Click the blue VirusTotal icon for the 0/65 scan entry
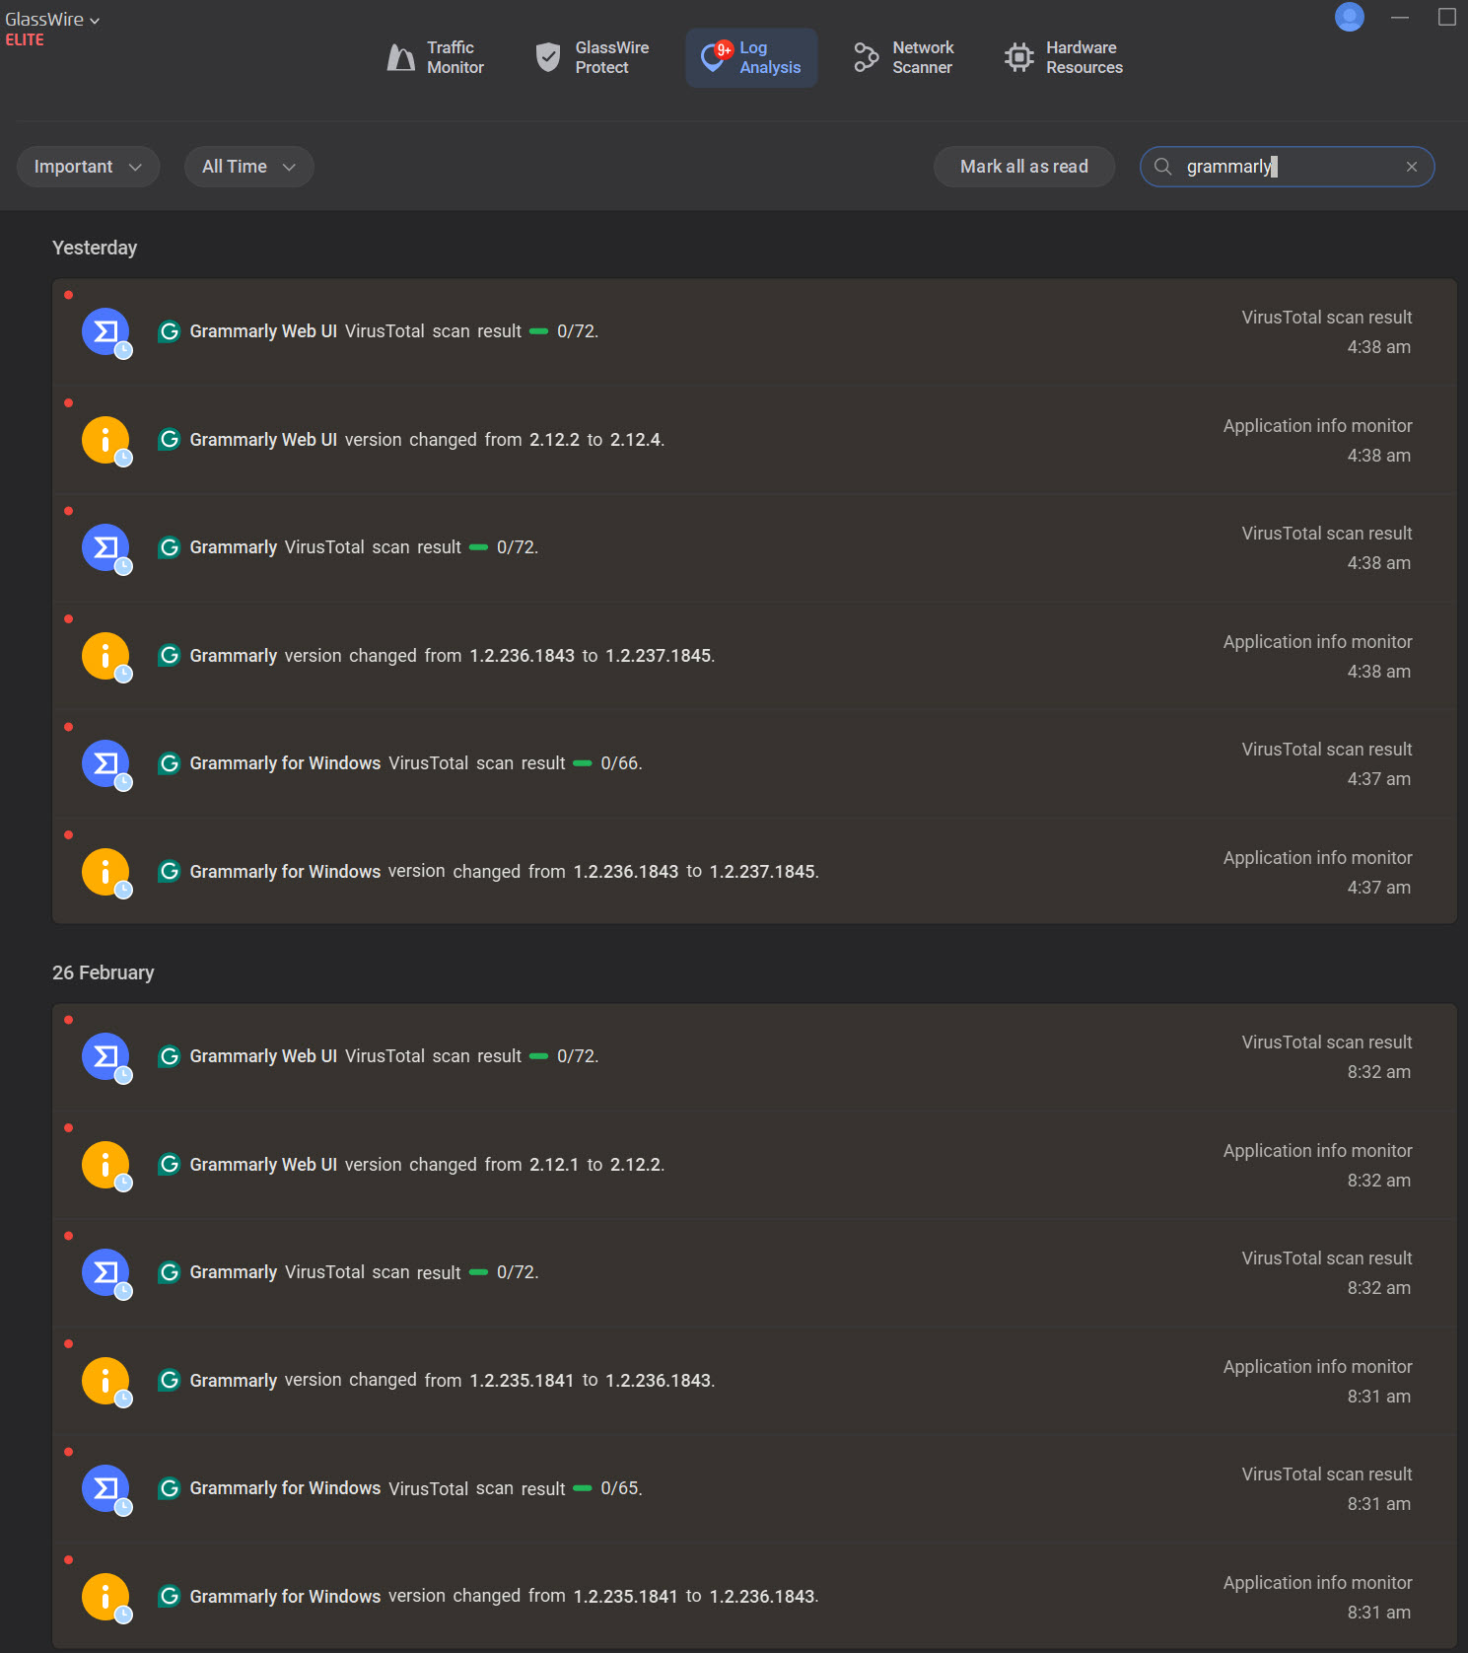This screenshot has width=1468, height=1653. click(x=105, y=1489)
